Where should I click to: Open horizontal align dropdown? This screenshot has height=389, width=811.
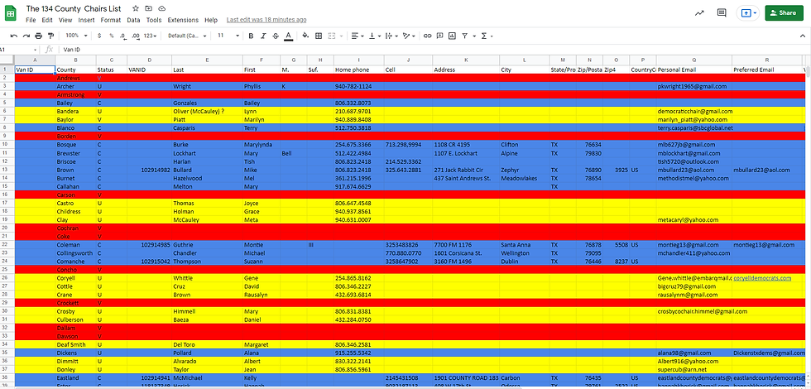click(x=357, y=36)
